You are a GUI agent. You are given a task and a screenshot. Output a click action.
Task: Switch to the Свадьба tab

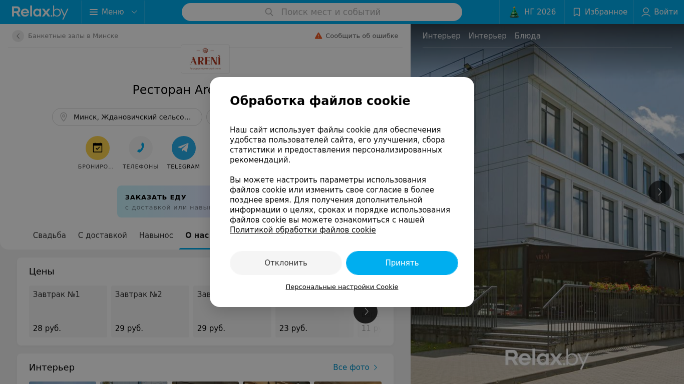[50, 235]
